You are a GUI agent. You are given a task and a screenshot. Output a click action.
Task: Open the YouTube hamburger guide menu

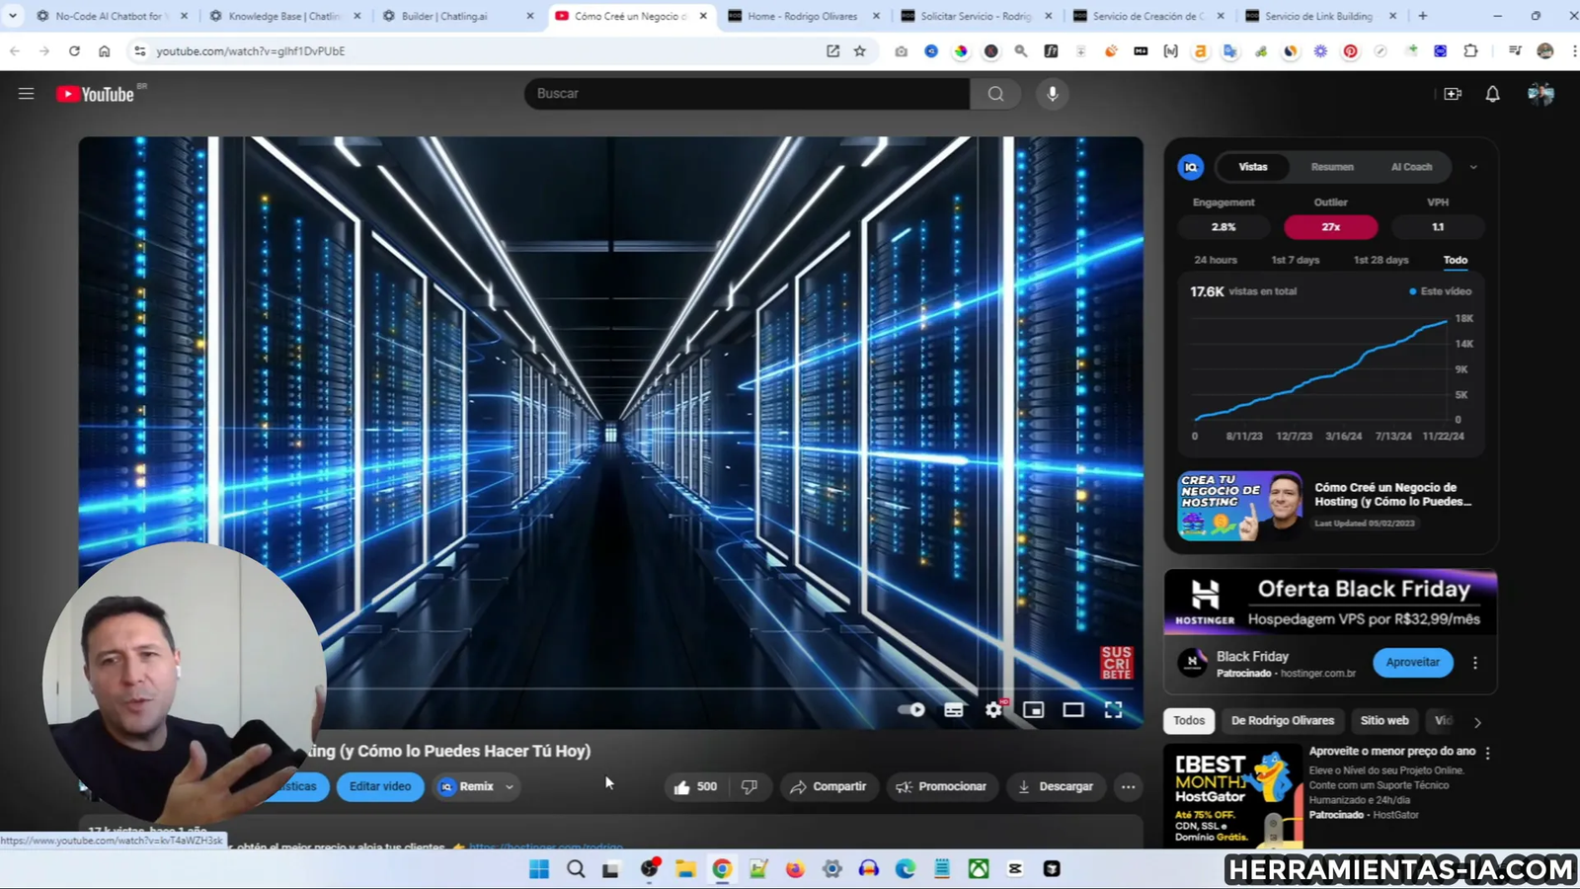click(x=27, y=94)
